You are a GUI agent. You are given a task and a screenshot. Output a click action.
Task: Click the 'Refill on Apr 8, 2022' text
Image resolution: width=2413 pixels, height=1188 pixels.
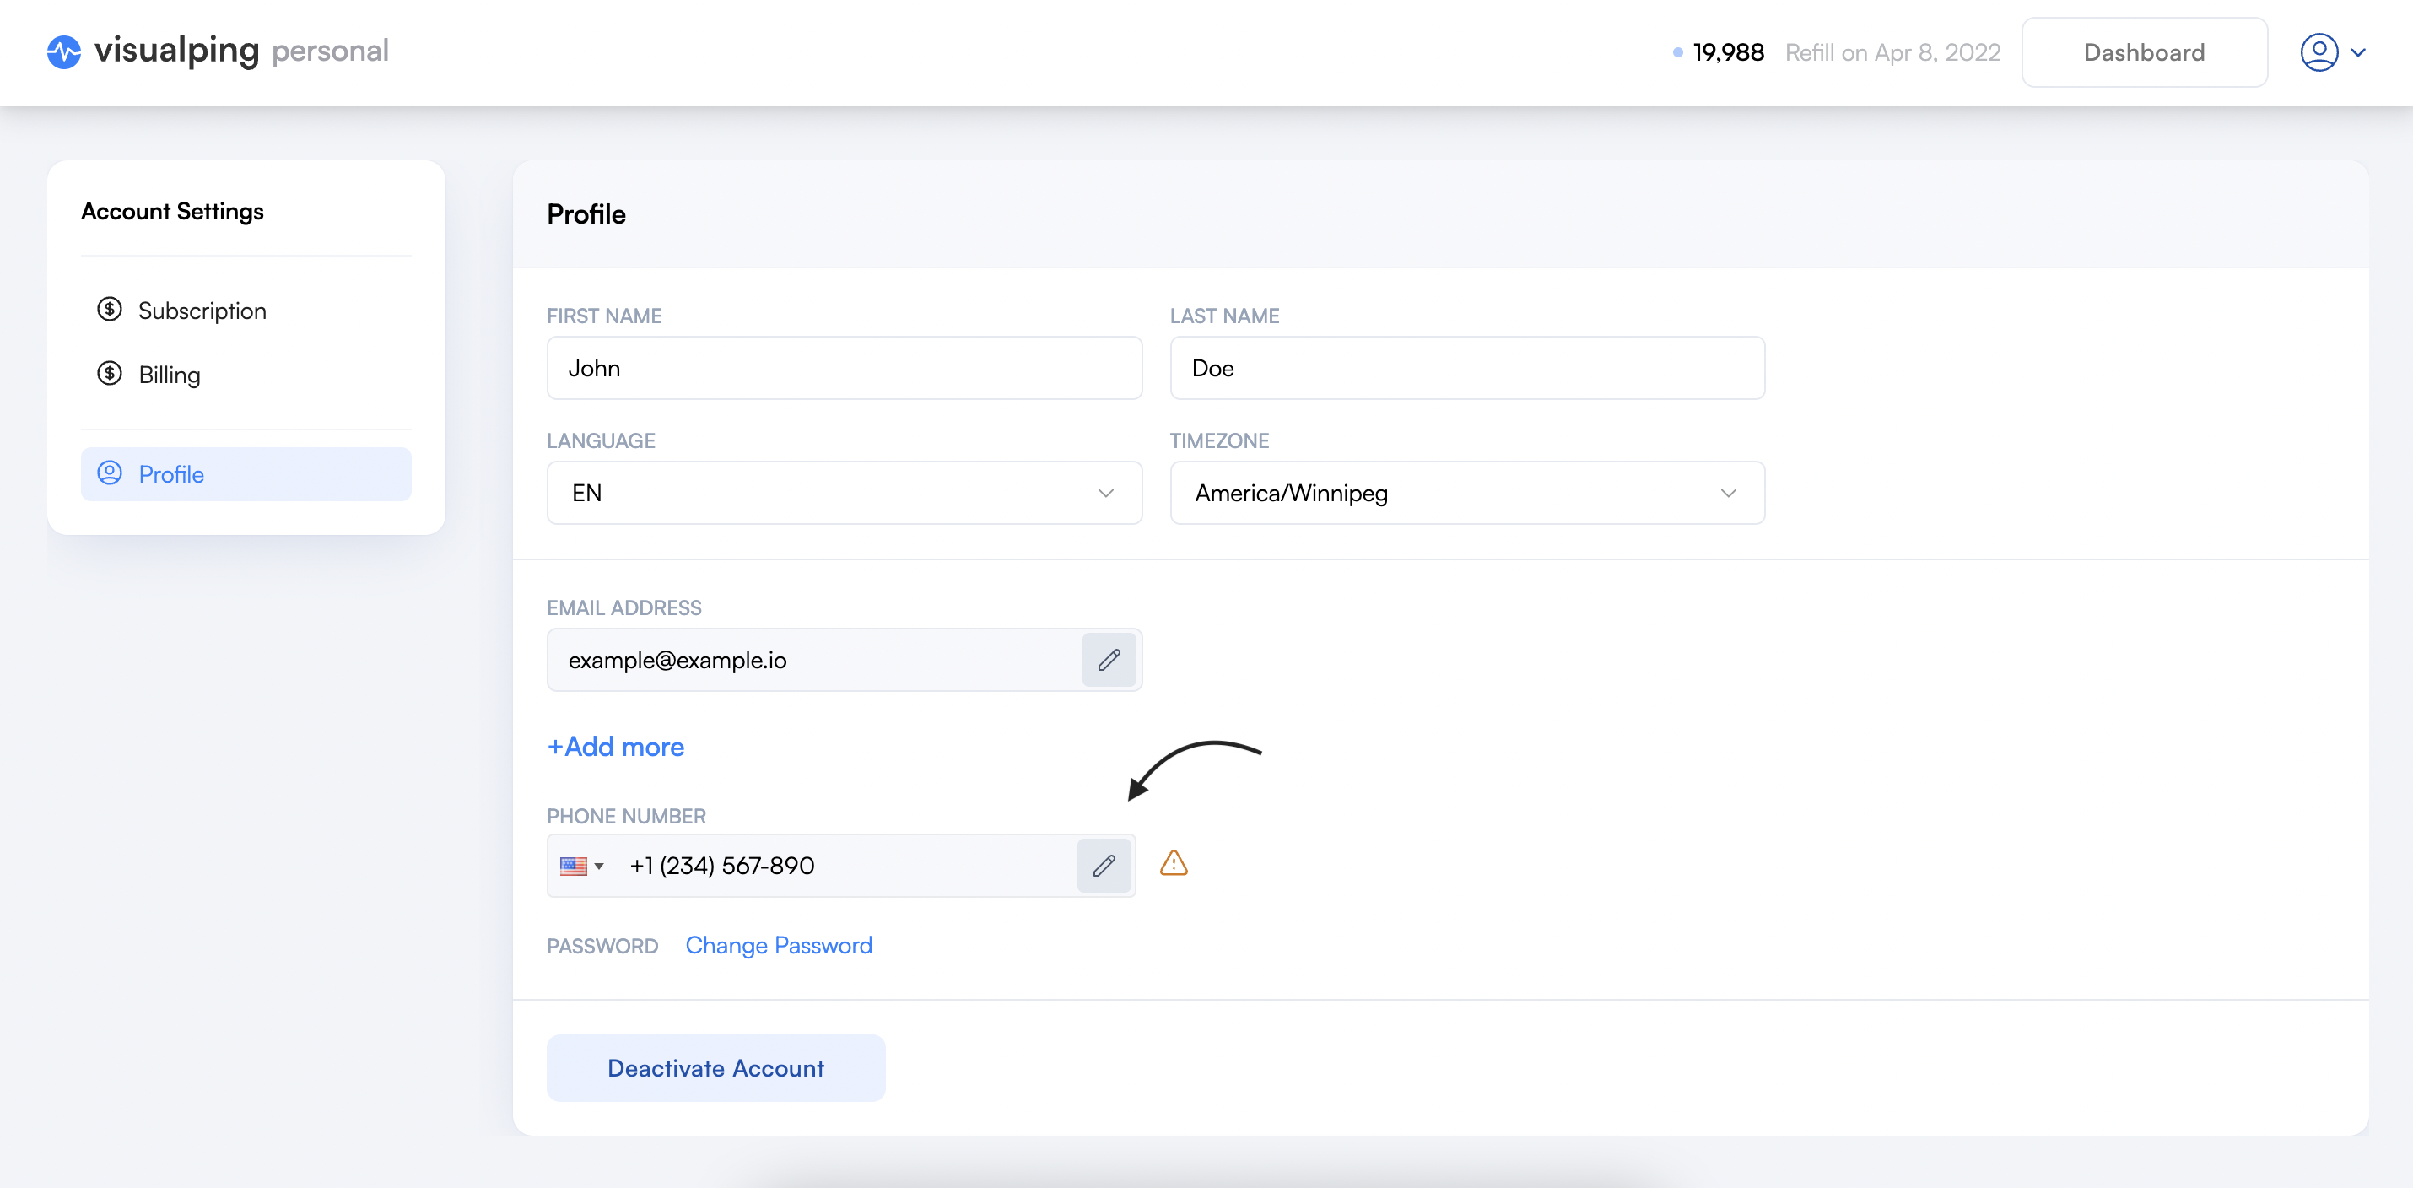1892,52
